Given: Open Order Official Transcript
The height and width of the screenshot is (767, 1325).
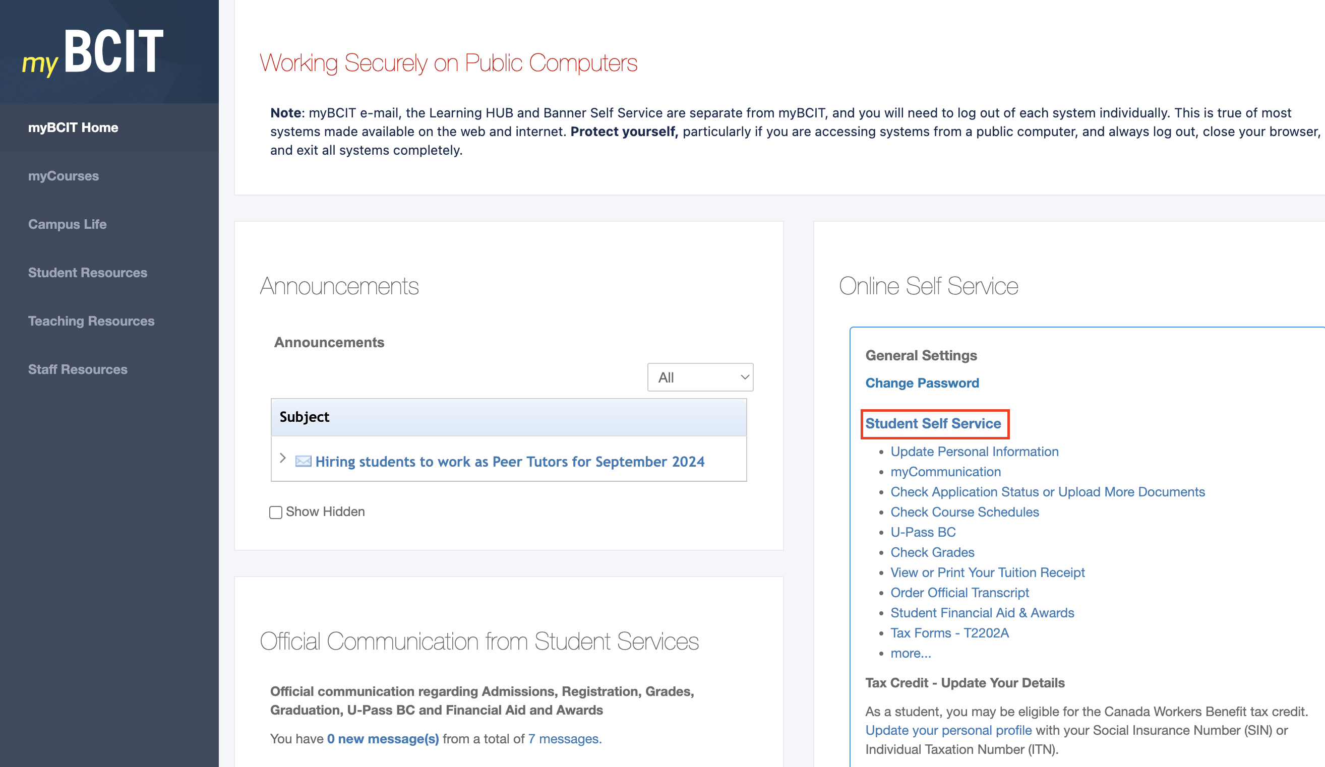Looking at the screenshot, I should pyautogui.click(x=959, y=593).
